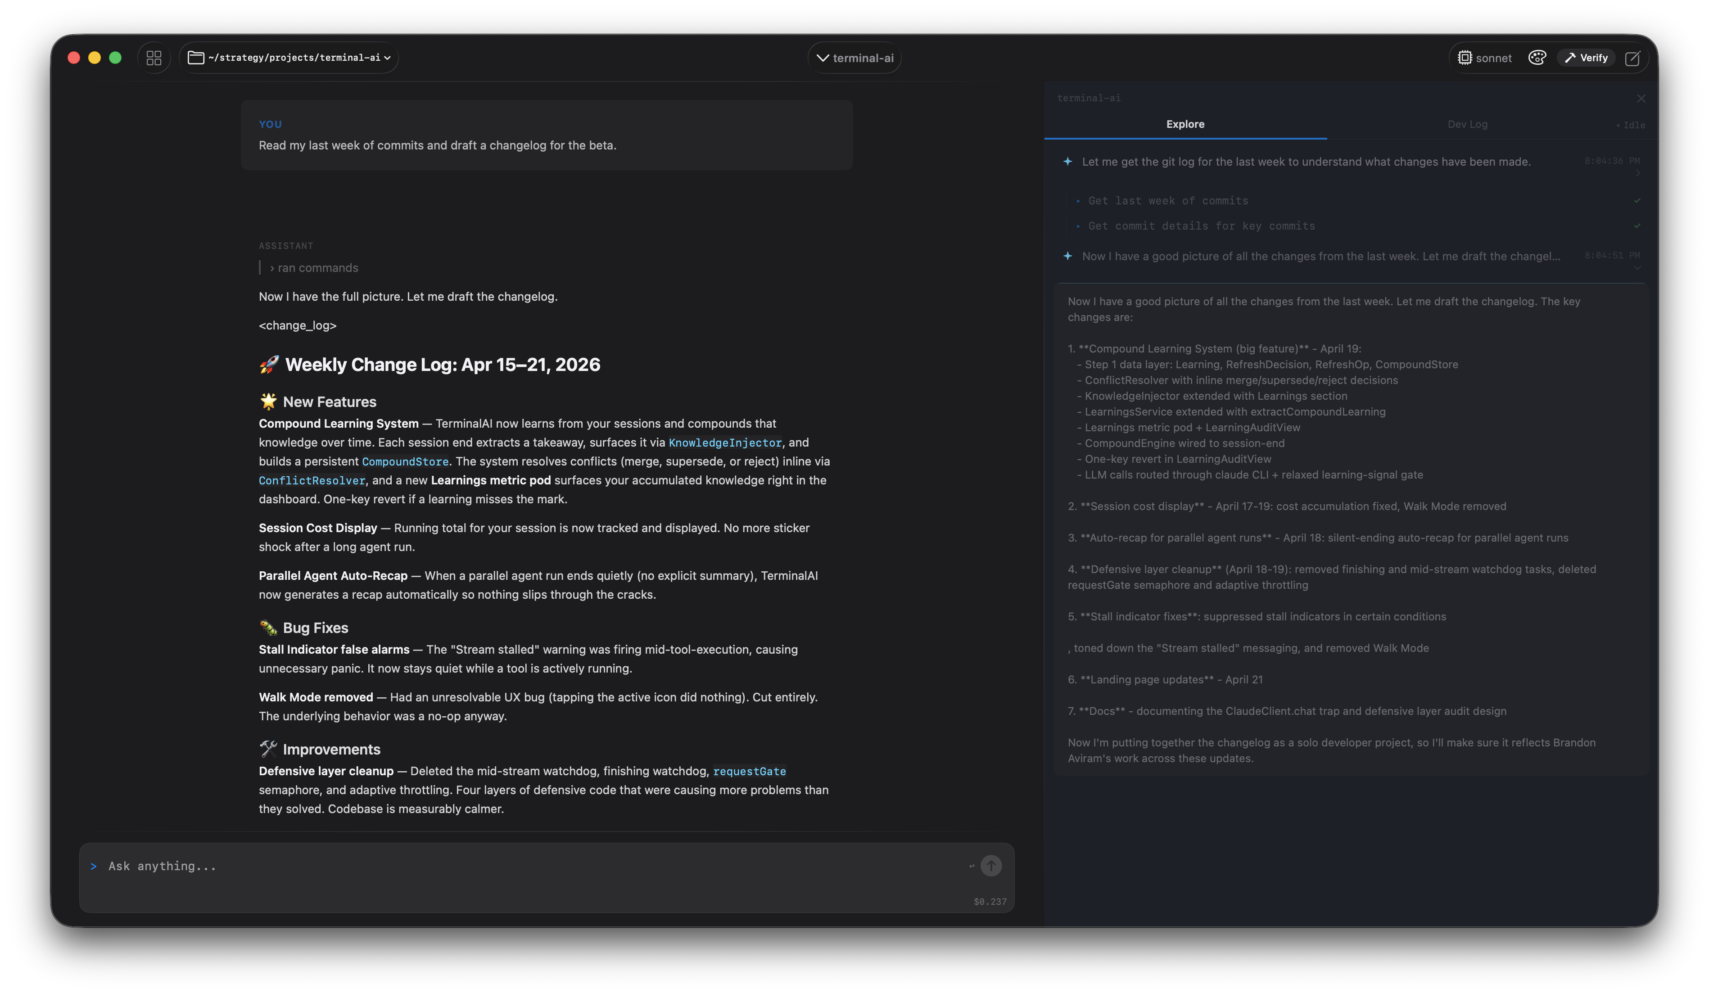The width and height of the screenshot is (1709, 994).
Task: Switch to the Explore tab
Action: 1185,124
